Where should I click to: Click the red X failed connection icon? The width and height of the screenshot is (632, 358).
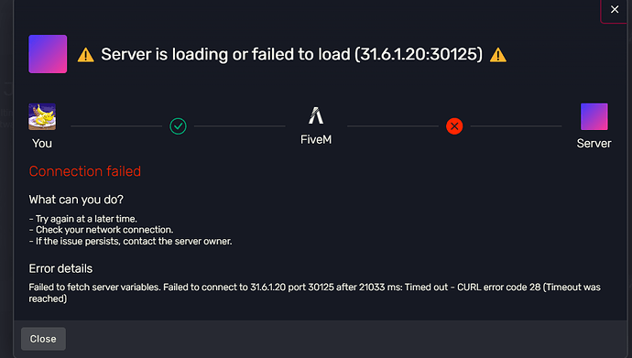[x=454, y=126]
